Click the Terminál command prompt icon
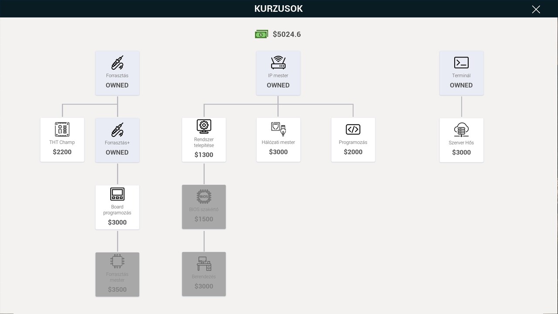 (461, 62)
